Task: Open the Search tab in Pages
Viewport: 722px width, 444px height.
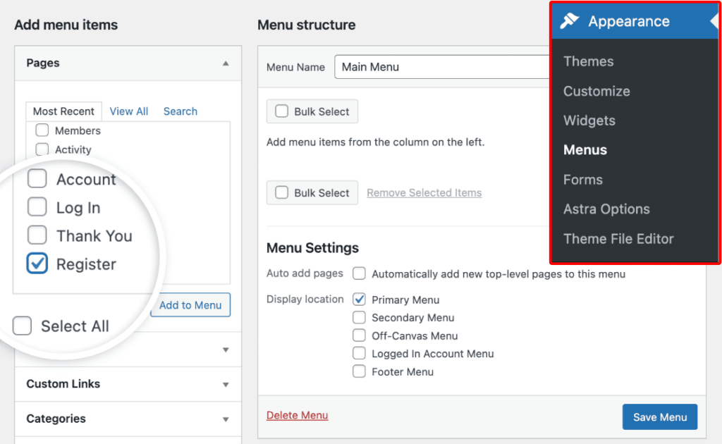Action: click(x=180, y=111)
